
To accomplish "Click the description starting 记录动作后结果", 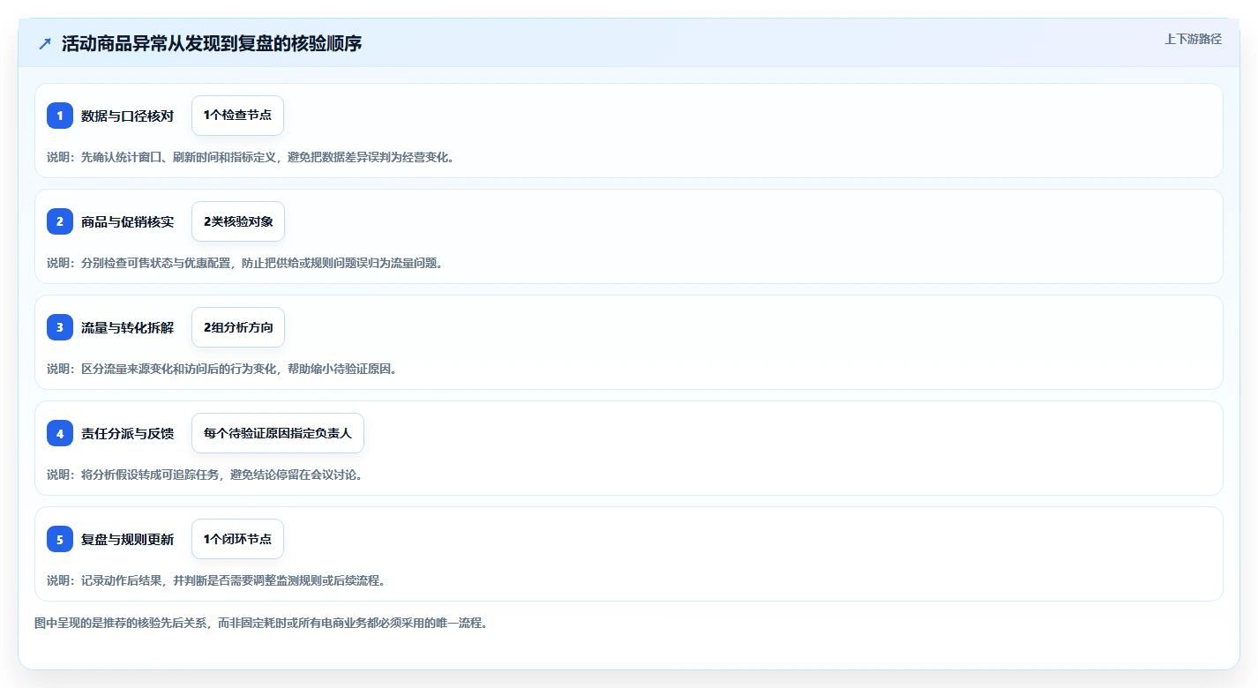I will [216, 580].
